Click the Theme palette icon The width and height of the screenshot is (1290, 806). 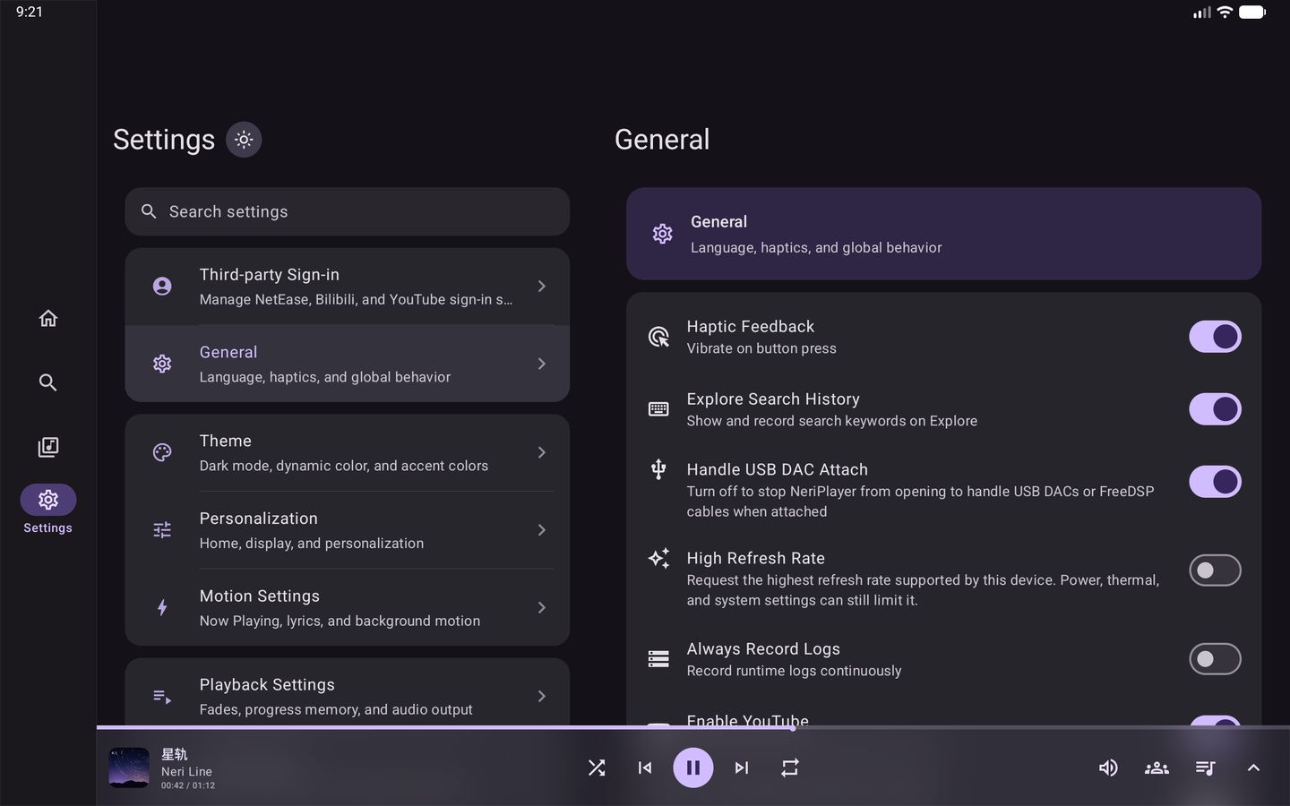tap(162, 452)
